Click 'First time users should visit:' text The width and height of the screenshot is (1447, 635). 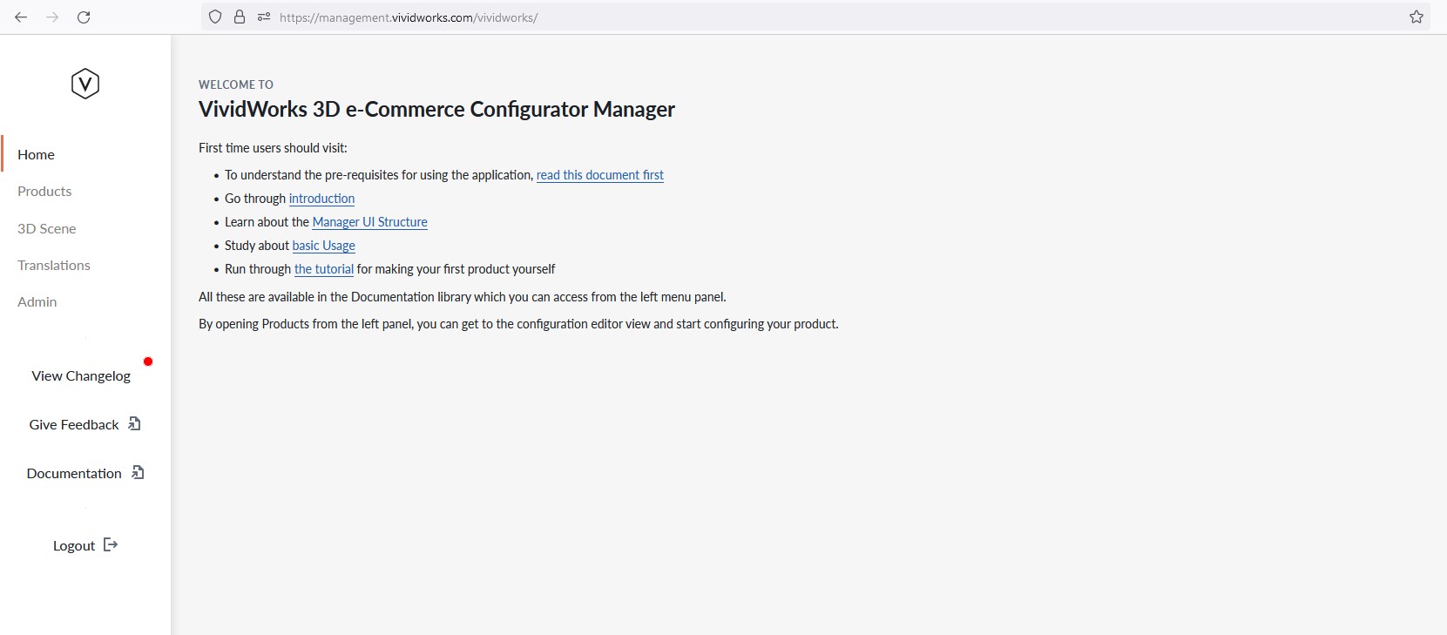[x=273, y=148]
